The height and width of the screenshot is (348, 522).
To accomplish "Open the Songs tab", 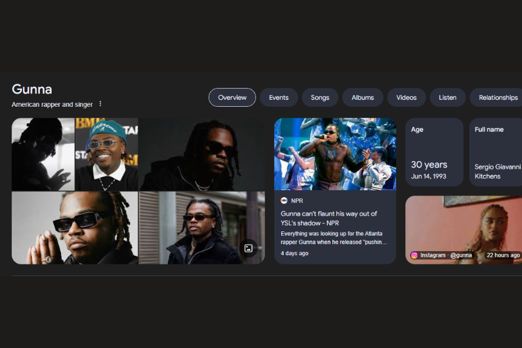I will pos(320,97).
